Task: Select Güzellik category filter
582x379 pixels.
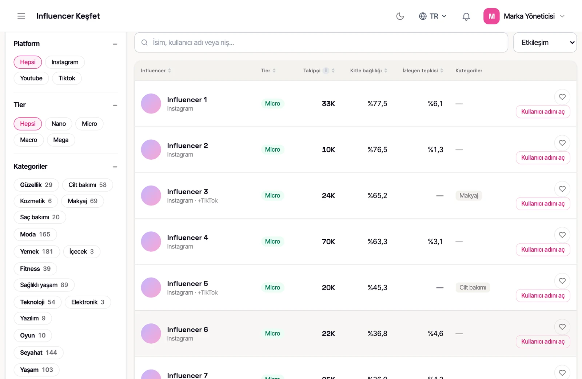Action: click(36, 185)
